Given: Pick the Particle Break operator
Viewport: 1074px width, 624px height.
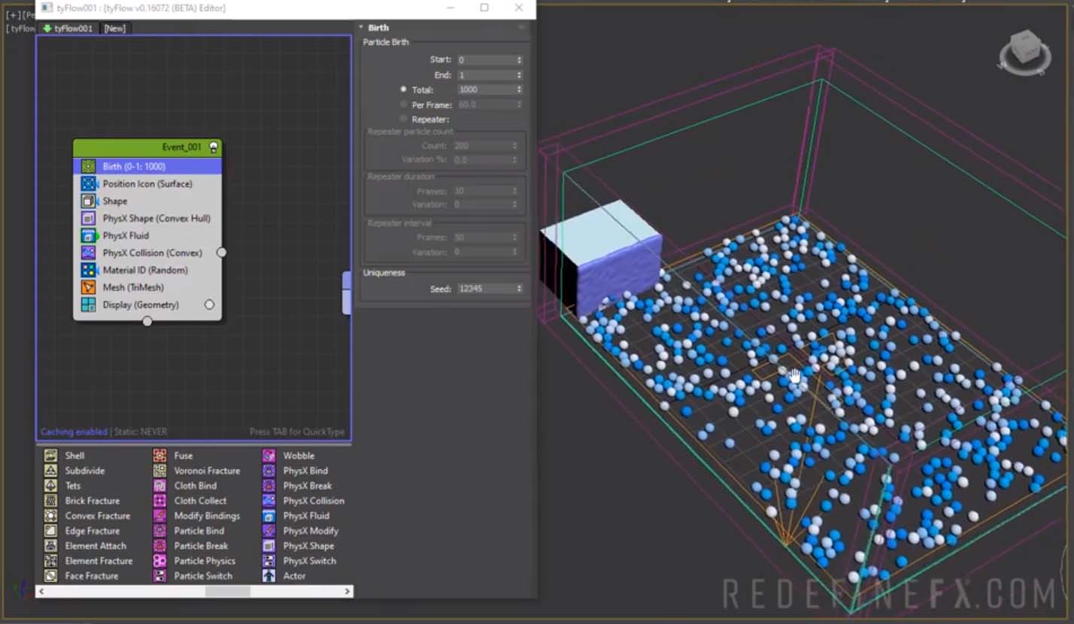Looking at the screenshot, I should (x=191, y=546).
